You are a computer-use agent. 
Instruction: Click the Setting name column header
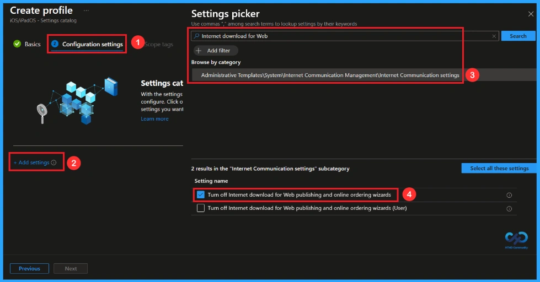click(x=211, y=181)
